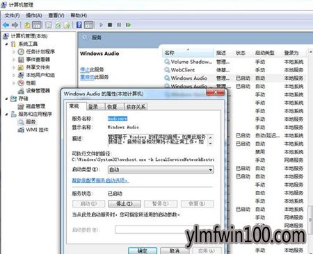Click the services list vertical scrollbar thumb

tap(310, 219)
